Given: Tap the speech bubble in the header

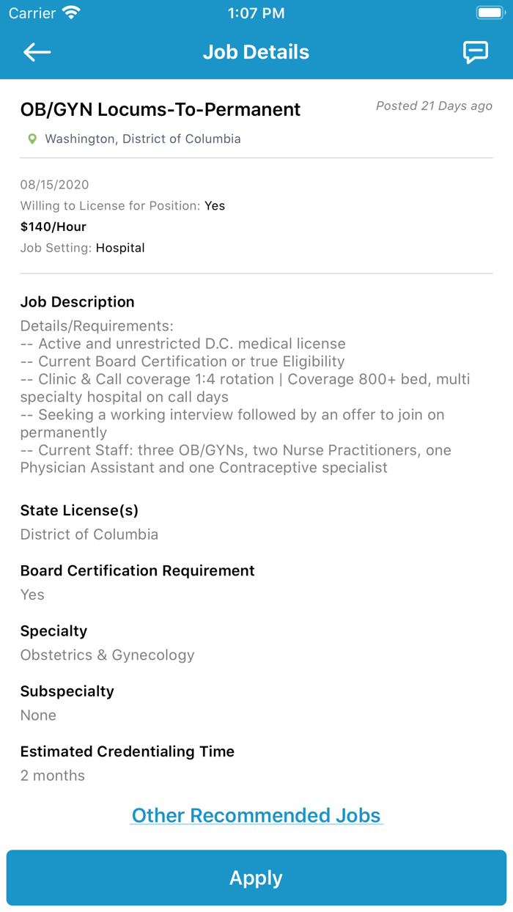Looking at the screenshot, I should coord(476,51).
